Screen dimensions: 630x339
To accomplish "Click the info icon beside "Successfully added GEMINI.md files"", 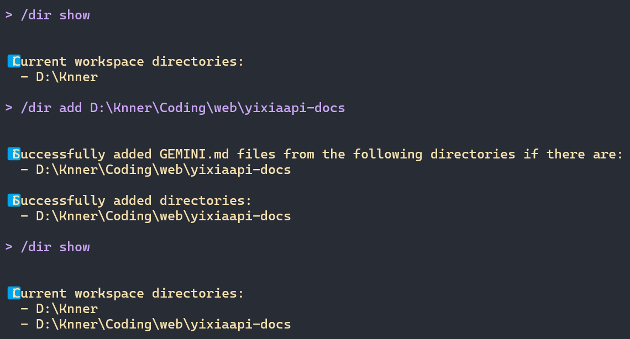I will click(x=14, y=154).
